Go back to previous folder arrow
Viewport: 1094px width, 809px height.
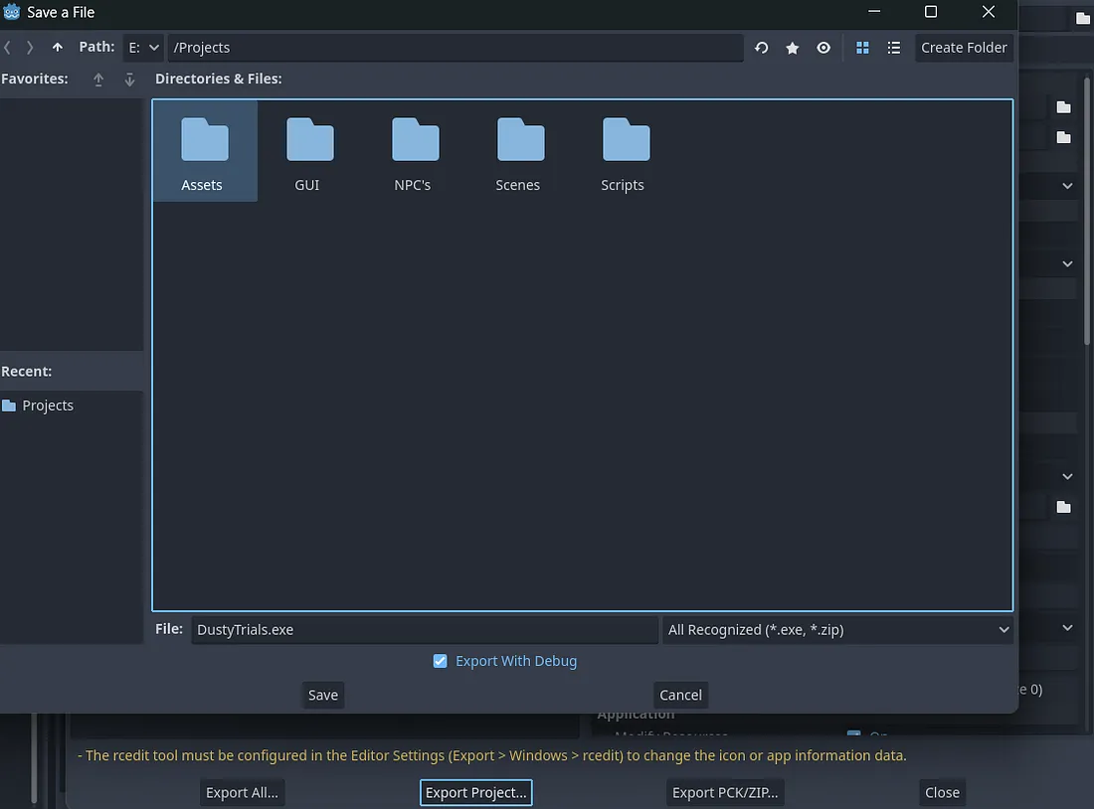[8, 48]
